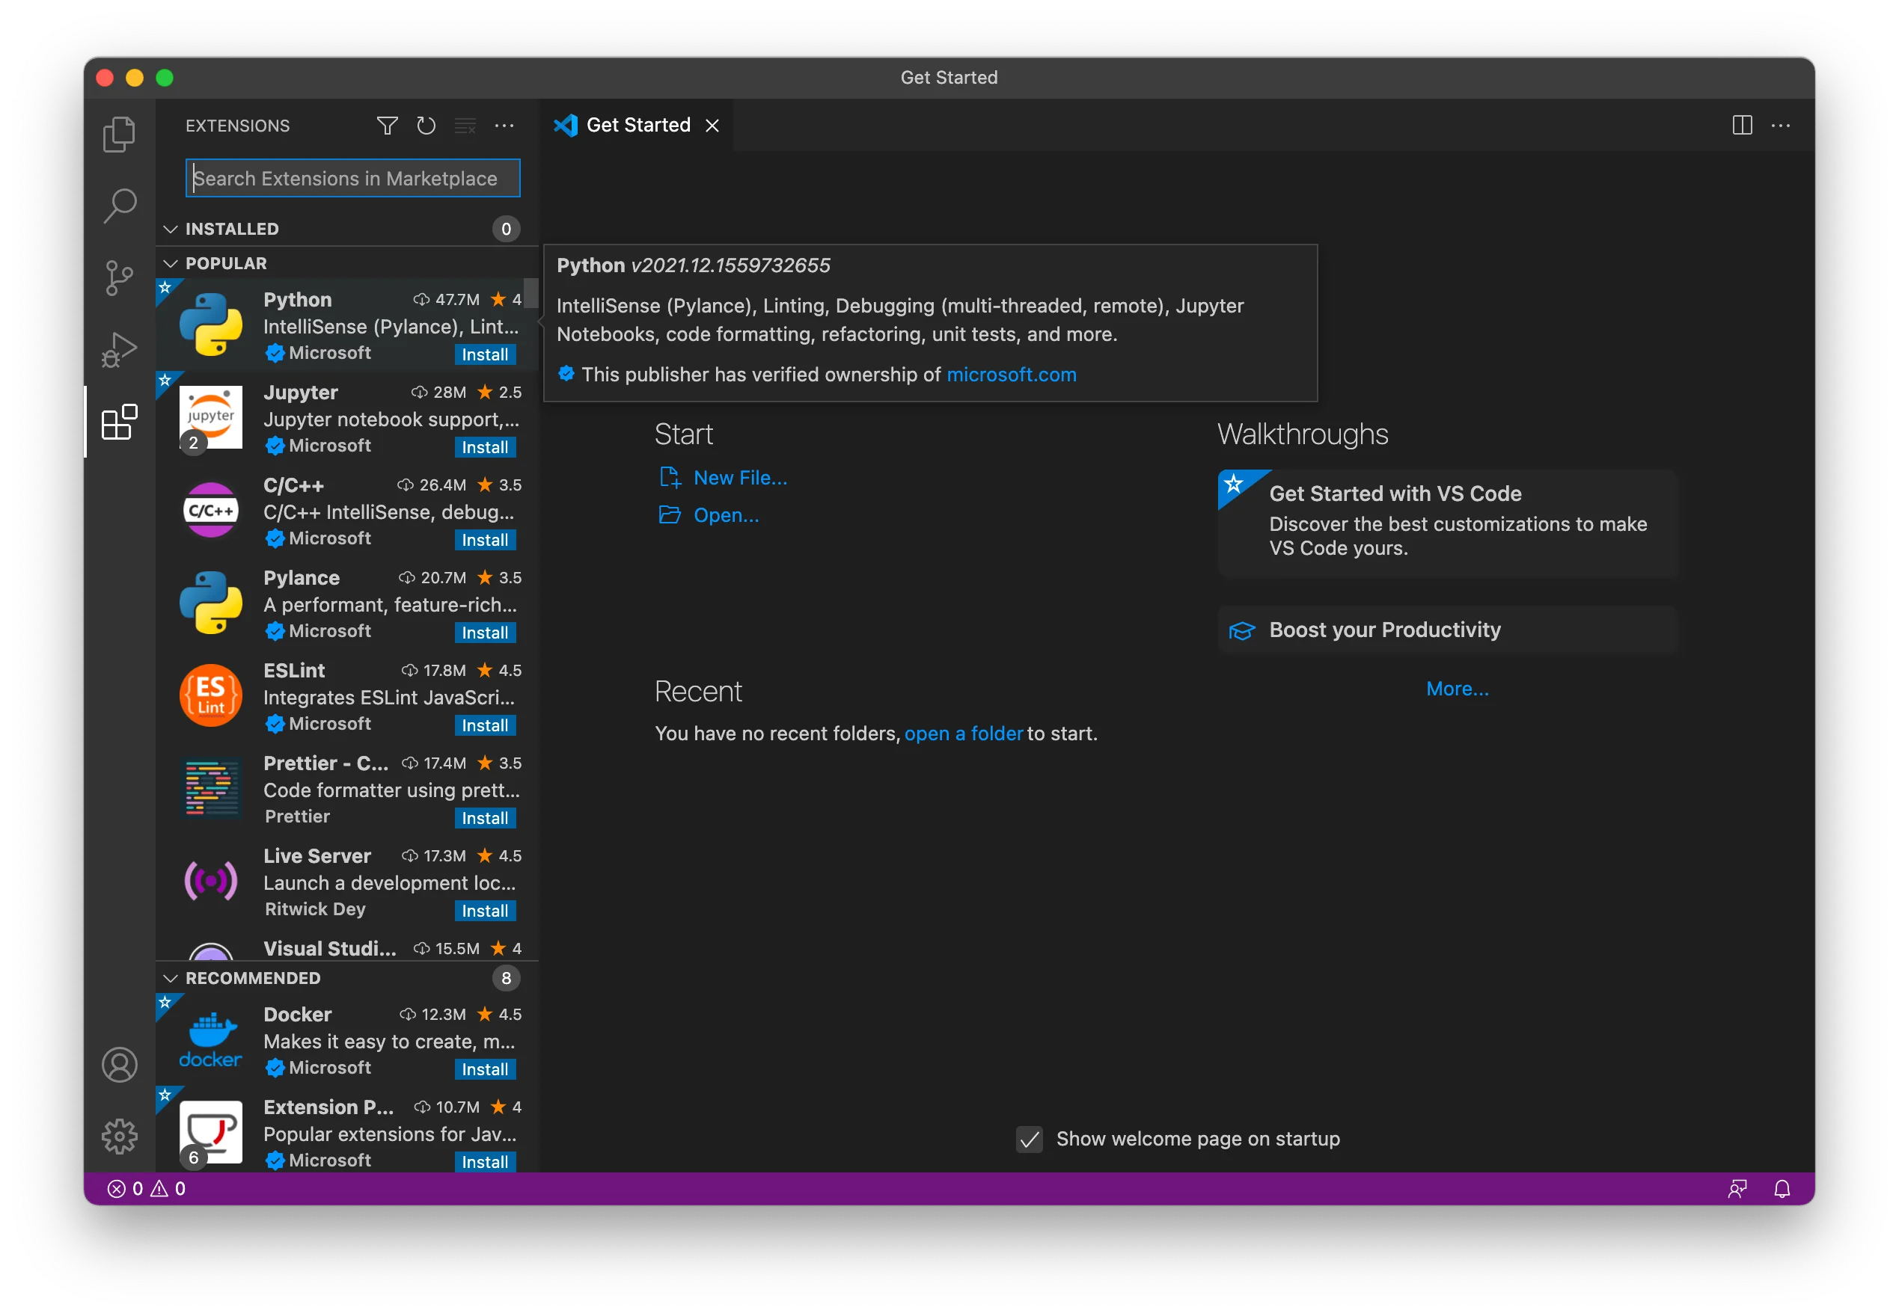Open Views and More Actions menu in Extensions
Viewport: 1899px width, 1316px height.
click(x=505, y=126)
